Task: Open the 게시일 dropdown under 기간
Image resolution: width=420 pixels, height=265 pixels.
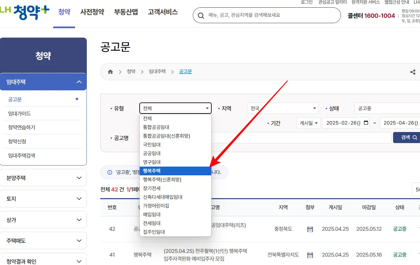Action: pos(308,123)
